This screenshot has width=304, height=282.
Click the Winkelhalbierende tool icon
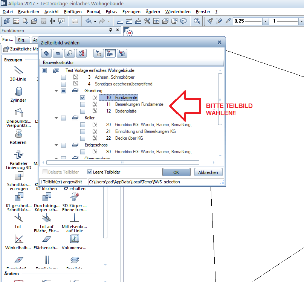(18, 239)
